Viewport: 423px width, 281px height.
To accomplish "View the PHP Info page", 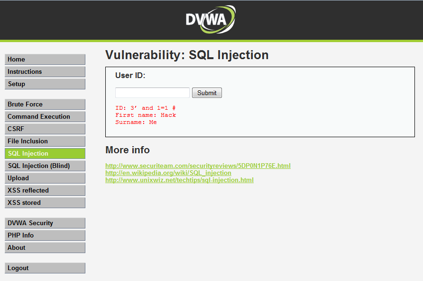I will [45, 236].
